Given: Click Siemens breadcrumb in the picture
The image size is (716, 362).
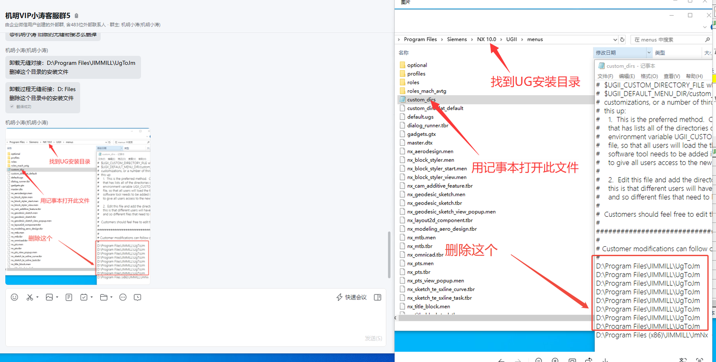Looking at the screenshot, I should [x=457, y=39].
